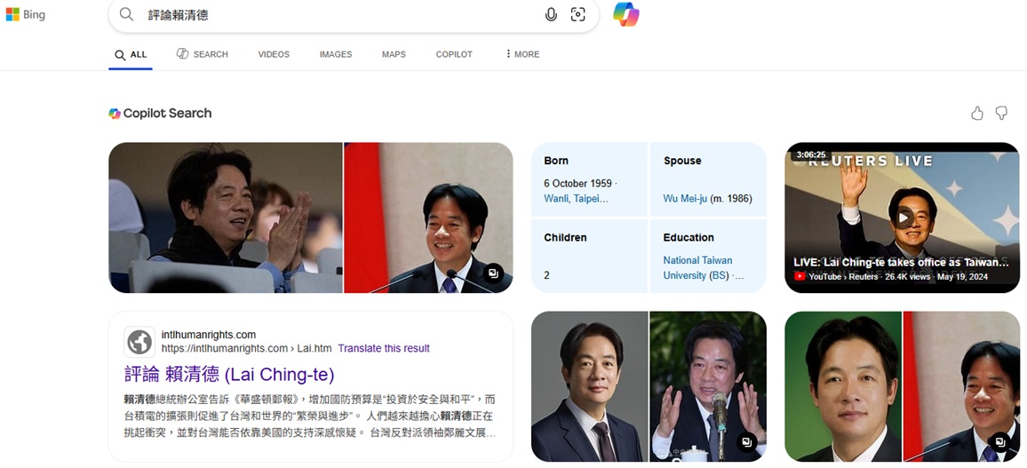
Task: Open the image gallery icon on first photo set
Action: (493, 274)
